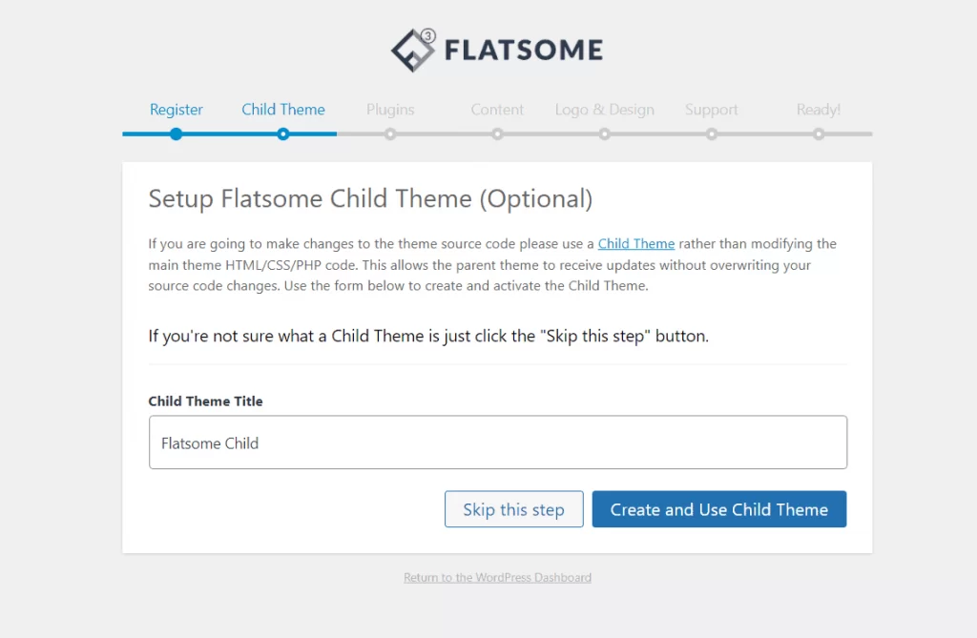Click the Child Theme step progress dot
The height and width of the screenshot is (638, 977).
coord(282,134)
